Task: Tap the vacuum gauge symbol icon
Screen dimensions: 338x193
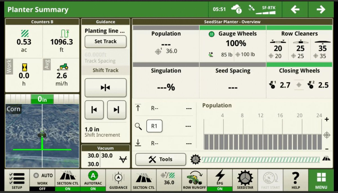Action: tap(123, 160)
